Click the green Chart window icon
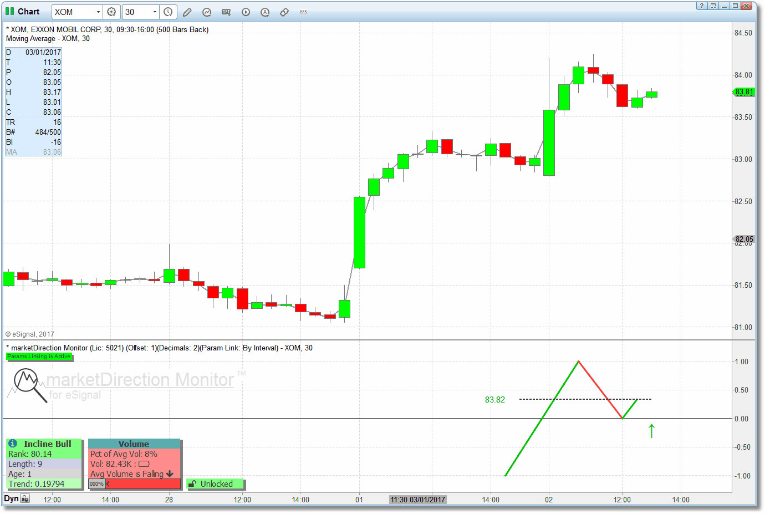 (x=9, y=11)
